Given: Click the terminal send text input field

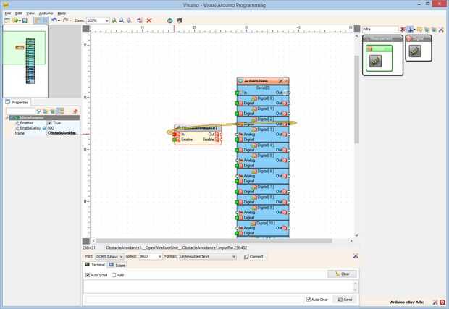Looking at the screenshot, I should [x=194, y=300].
